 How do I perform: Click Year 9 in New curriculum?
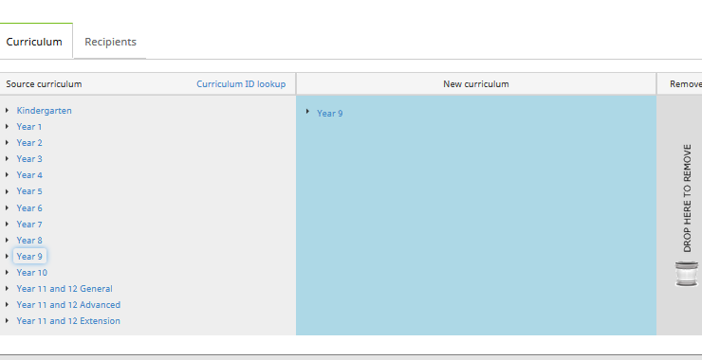pos(330,113)
